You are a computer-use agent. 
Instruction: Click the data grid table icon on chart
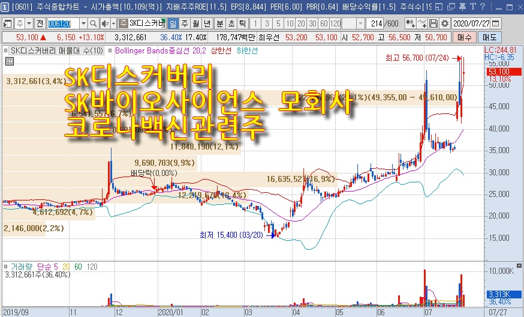pyautogui.click(x=10, y=61)
